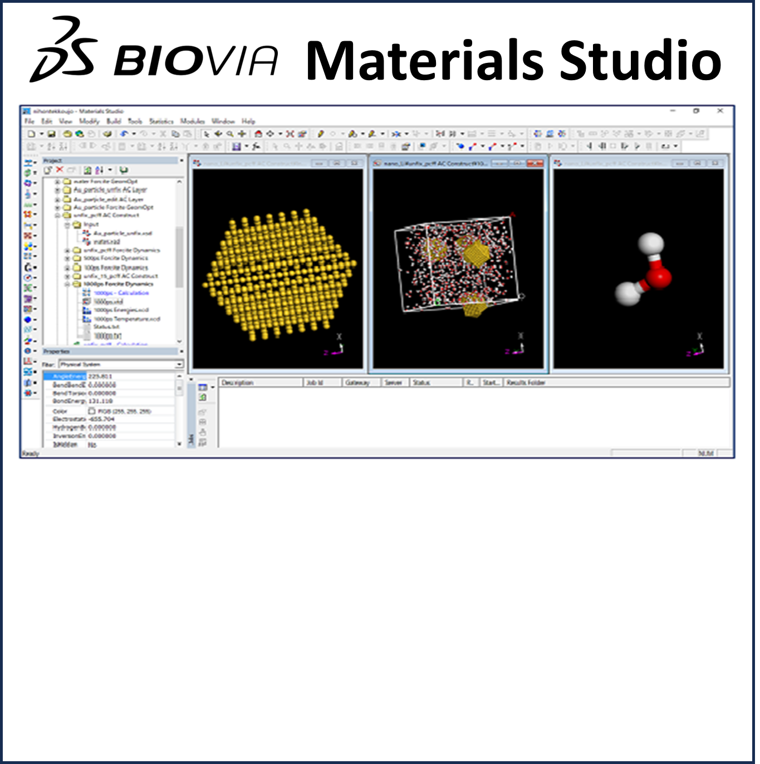Click the red oxygen atom in water view
The width and height of the screenshot is (760, 764).
pyautogui.click(x=659, y=276)
